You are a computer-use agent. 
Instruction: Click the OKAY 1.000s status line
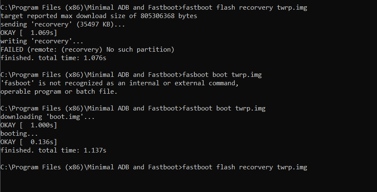[29, 125]
